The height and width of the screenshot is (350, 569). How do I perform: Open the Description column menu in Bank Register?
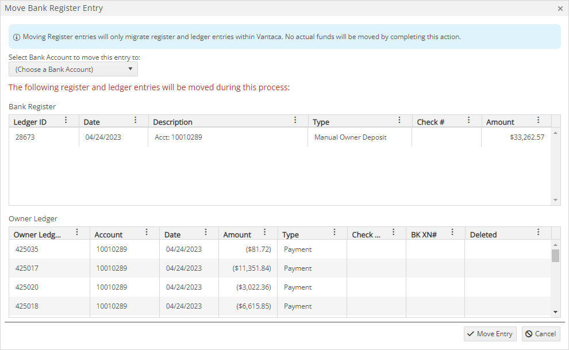pos(295,120)
